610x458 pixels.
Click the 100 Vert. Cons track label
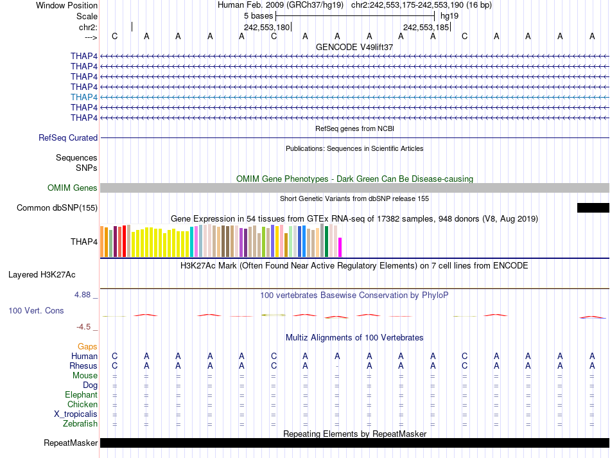tap(36, 310)
